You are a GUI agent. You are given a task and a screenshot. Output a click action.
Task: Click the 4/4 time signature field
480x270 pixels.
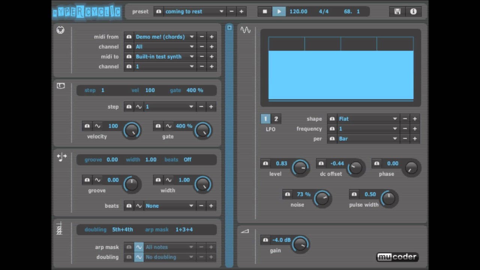[x=324, y=12]
